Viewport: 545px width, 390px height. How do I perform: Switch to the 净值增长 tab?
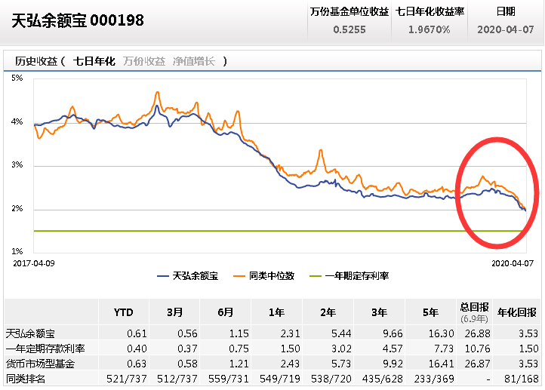point(194,61)
